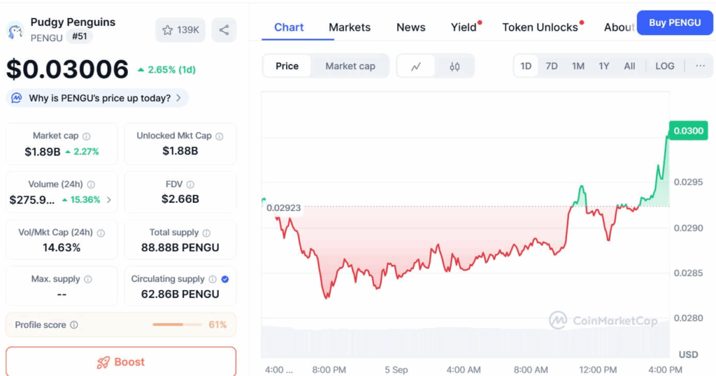This screenshot has height=376, width=716.
Task: Open the three-dot chart options menu
Action: pos(700,66)
